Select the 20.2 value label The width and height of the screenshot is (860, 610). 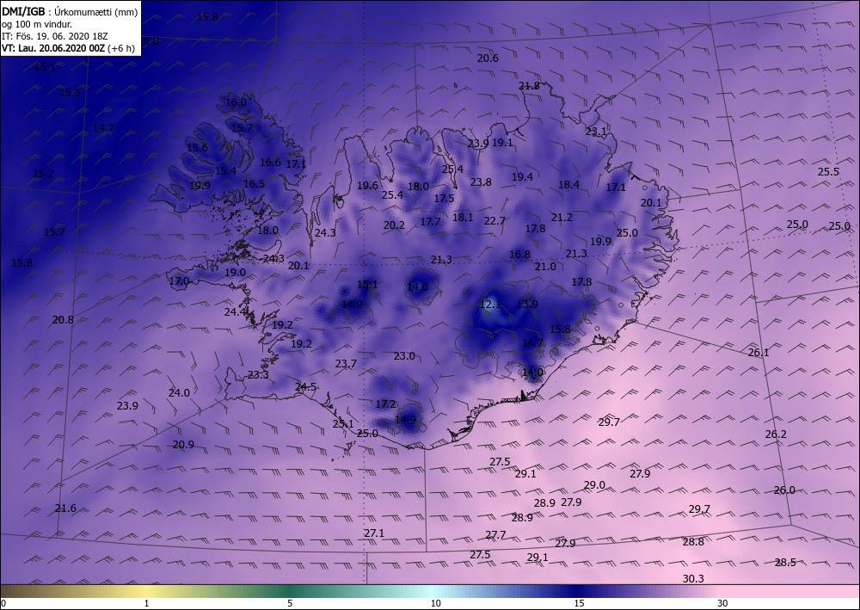point(394,225)
